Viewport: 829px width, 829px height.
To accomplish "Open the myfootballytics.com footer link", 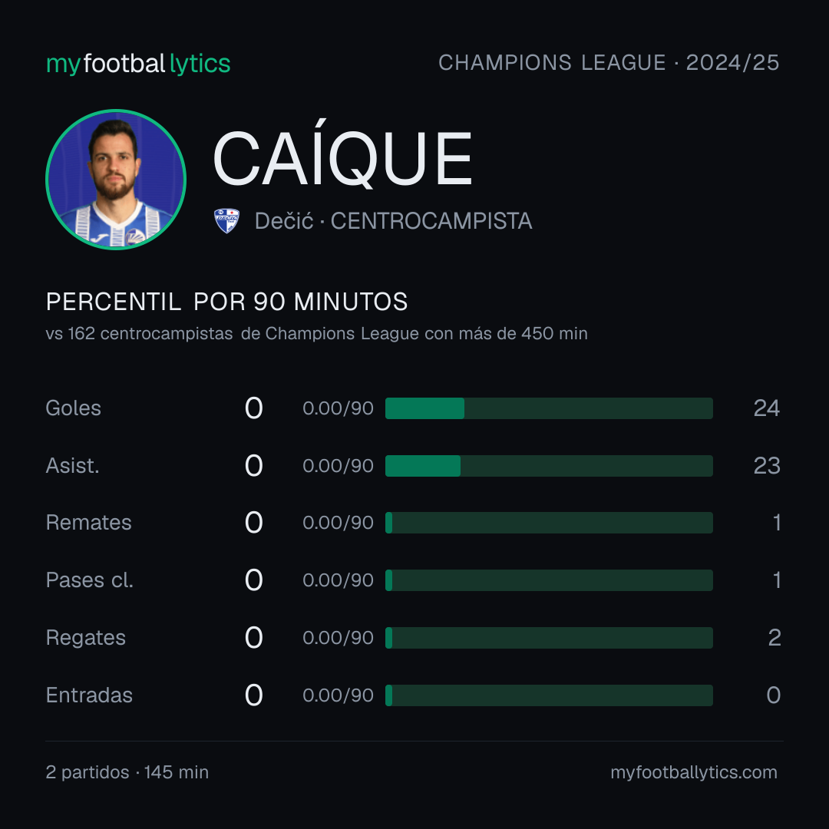I will pyautogui.click(x=694, y=772).
